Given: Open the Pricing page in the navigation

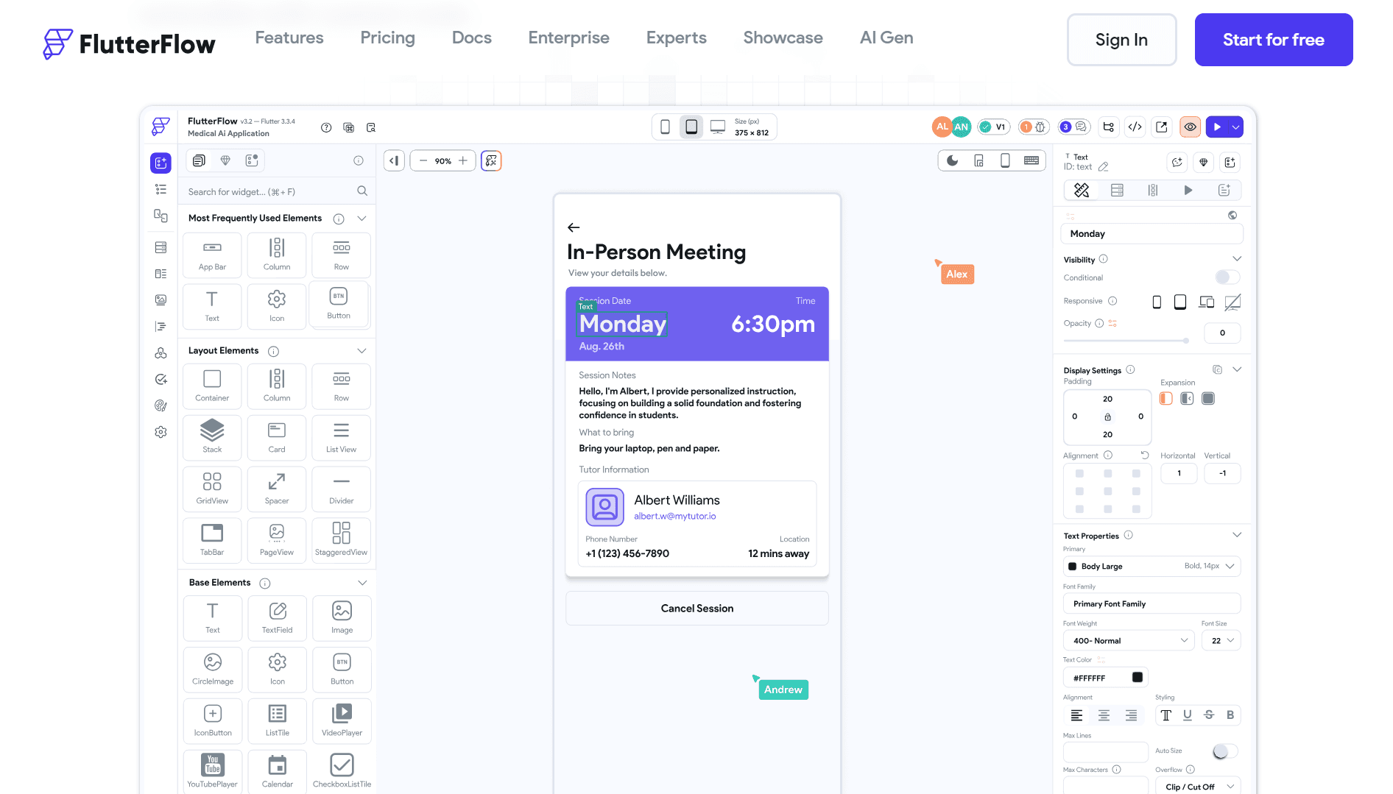Looking at the screenshot, I should coord(387,38).
